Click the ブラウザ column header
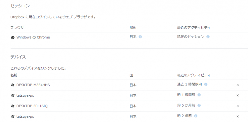The width and height of the screenshot is (248, 122). 17,28
